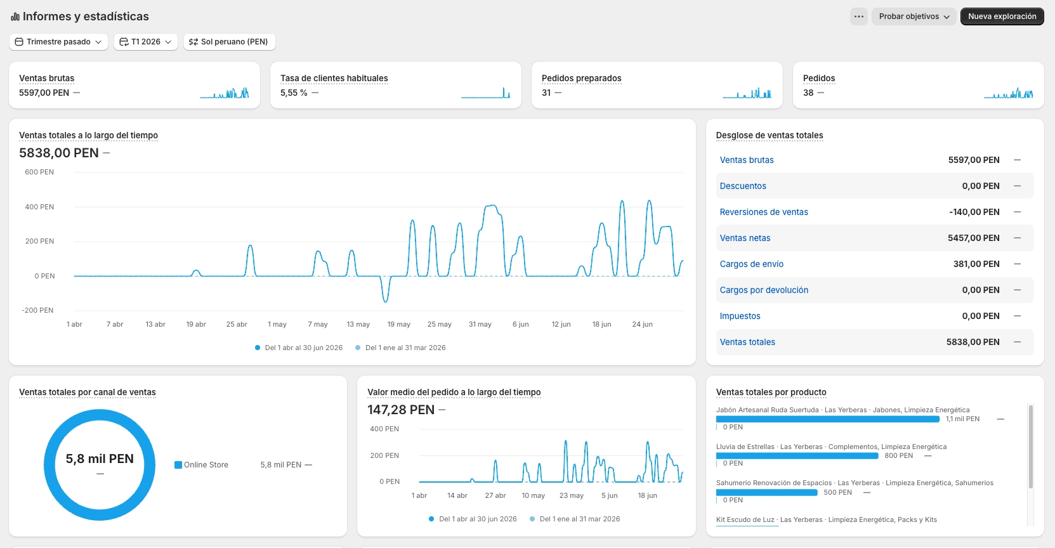Click the Pedidos preparados sparkline

(747, 93)
